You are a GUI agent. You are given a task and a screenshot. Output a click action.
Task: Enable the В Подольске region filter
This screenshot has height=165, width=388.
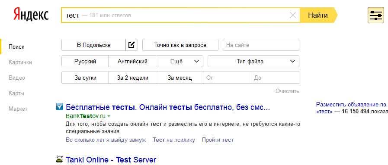coord(94,45)
